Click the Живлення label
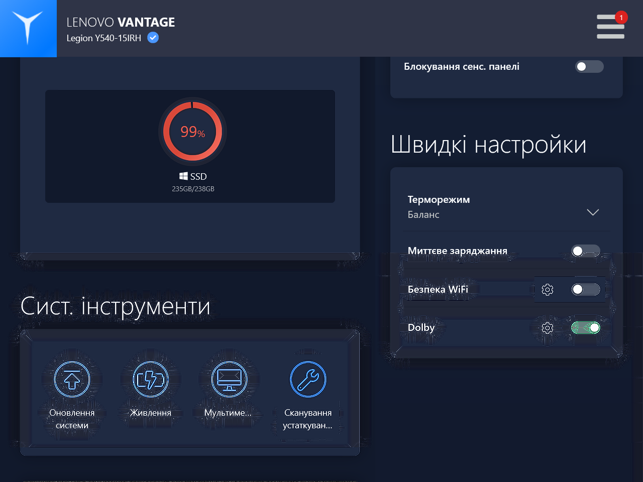The image size is (643, 482). tap(151, 413)
